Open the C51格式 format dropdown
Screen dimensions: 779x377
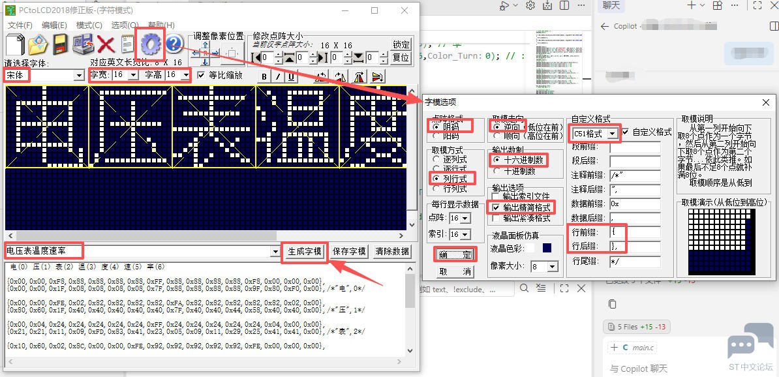click(613, 133)
